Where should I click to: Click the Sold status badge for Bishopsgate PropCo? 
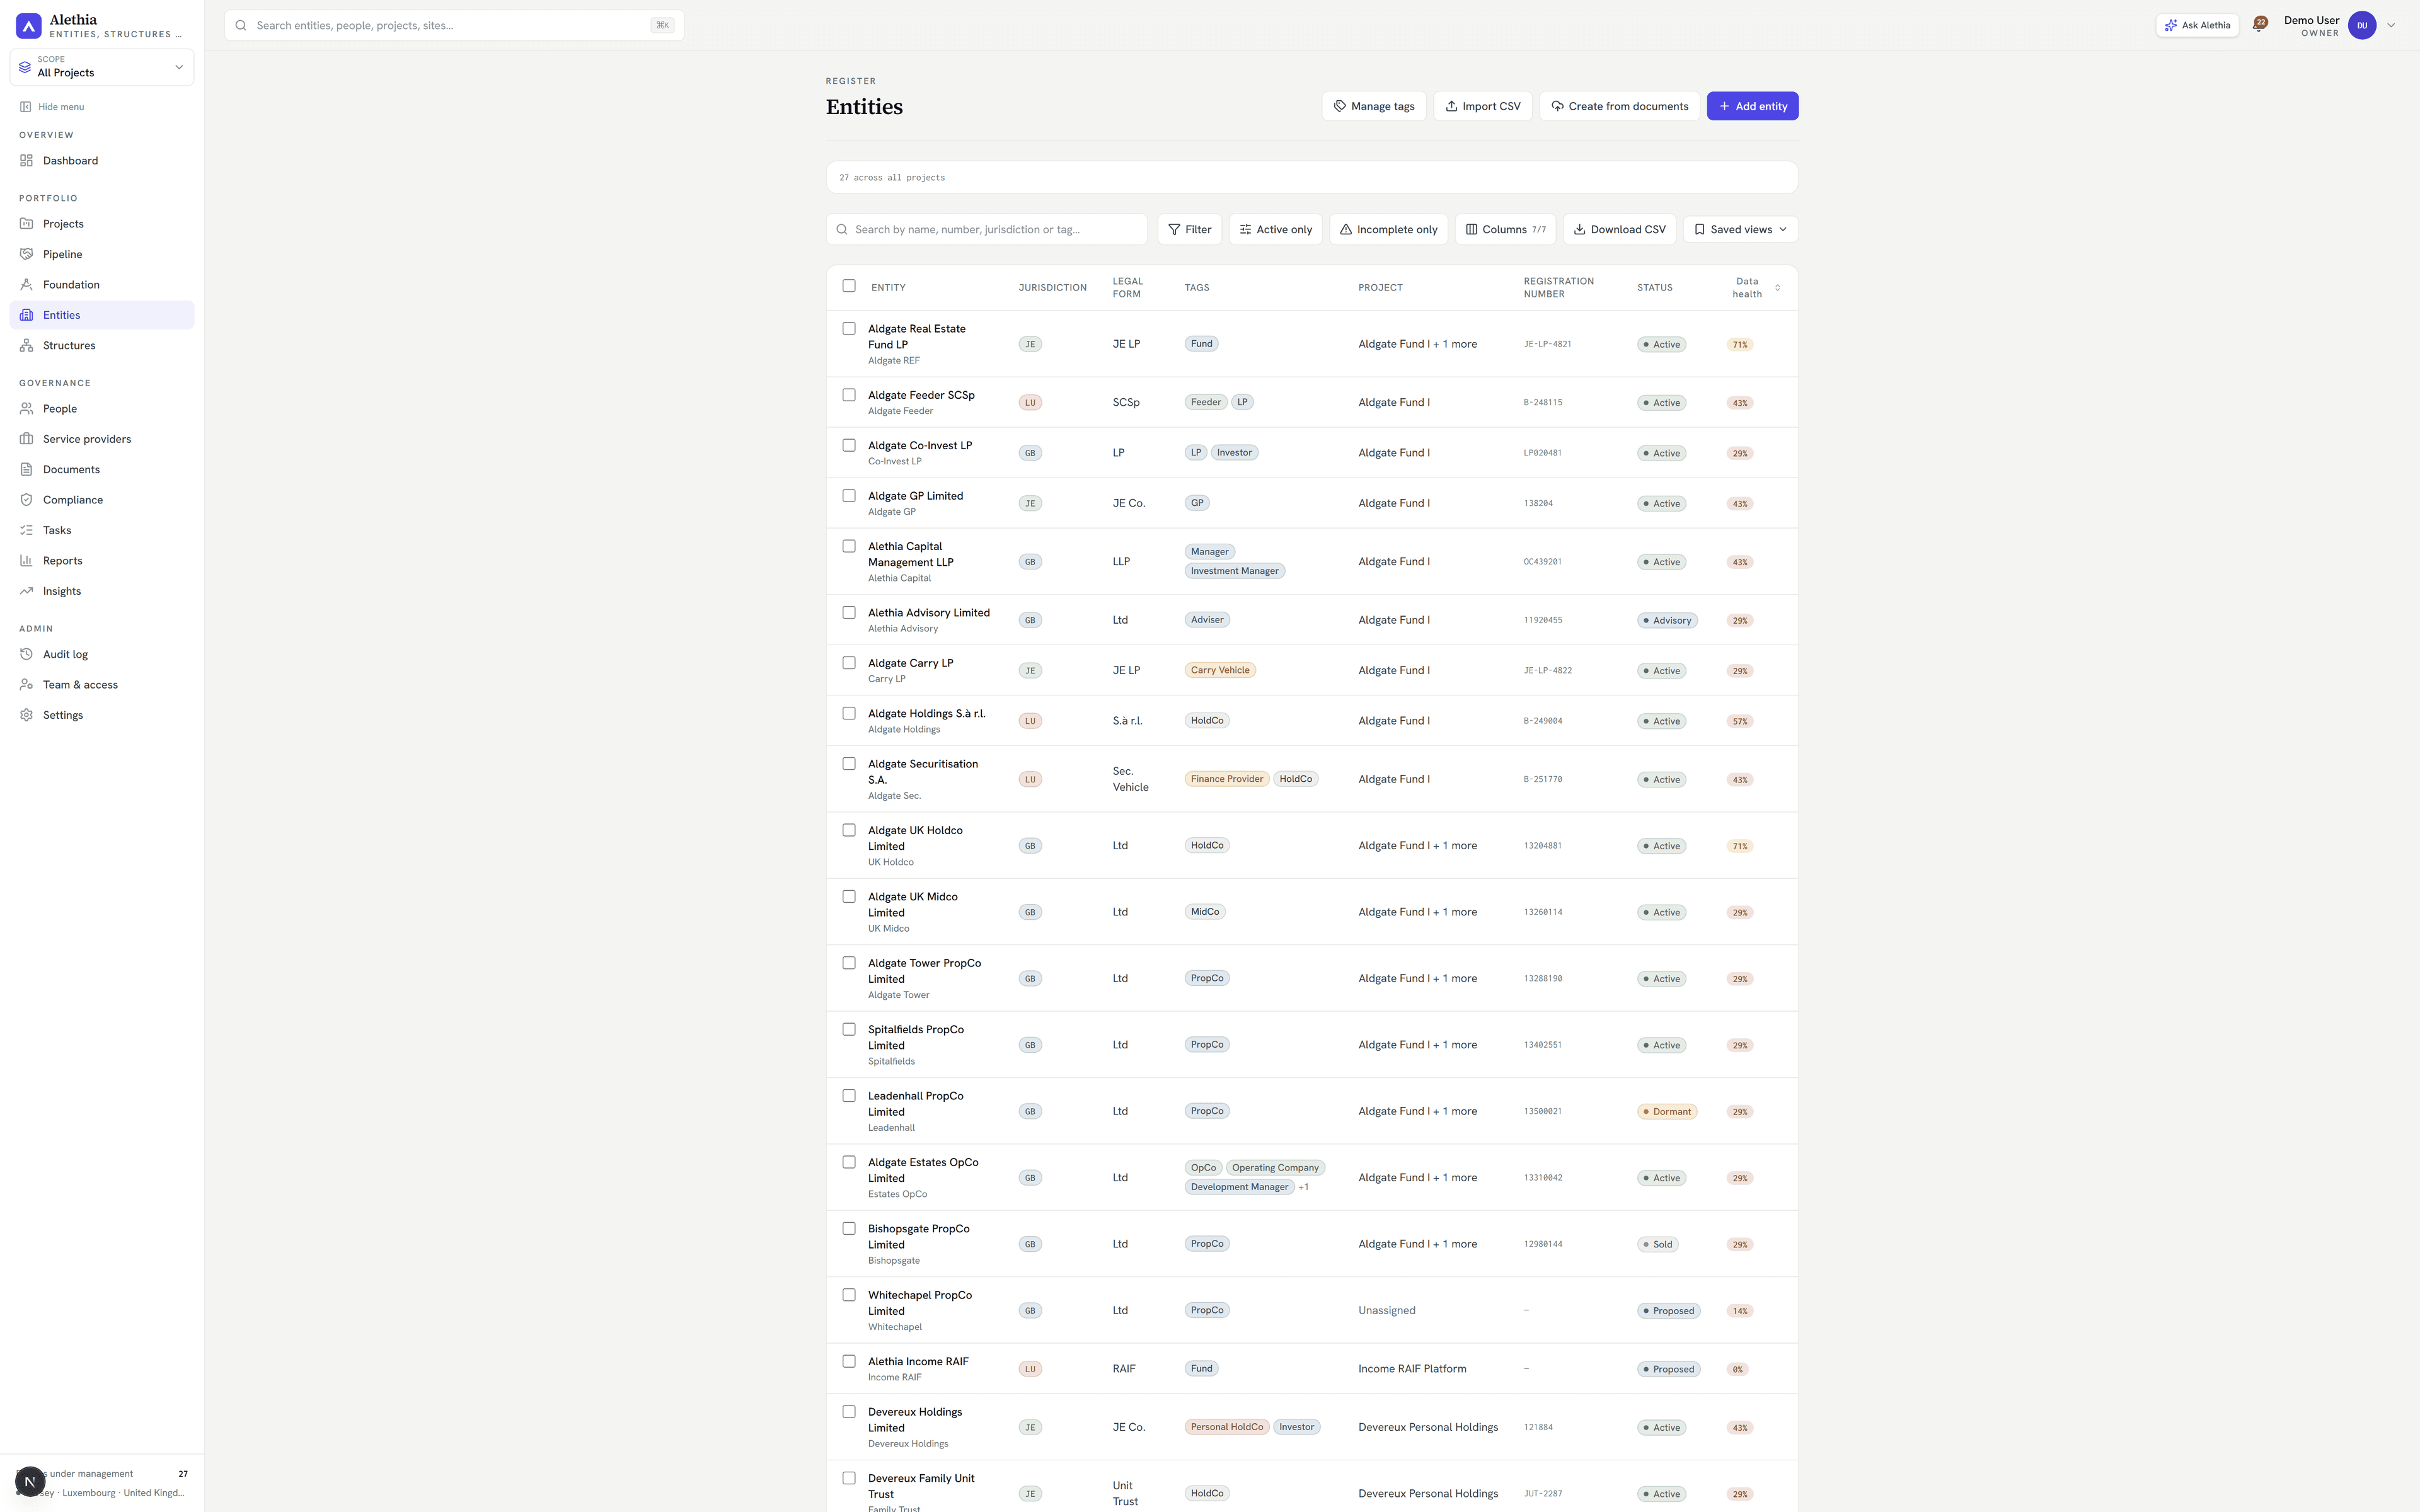[x=1658, y=1245]
